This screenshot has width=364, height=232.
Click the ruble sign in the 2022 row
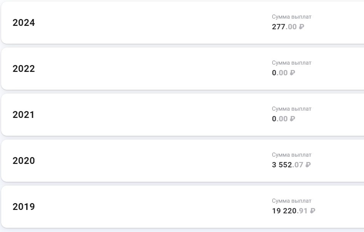pos(292,73)
